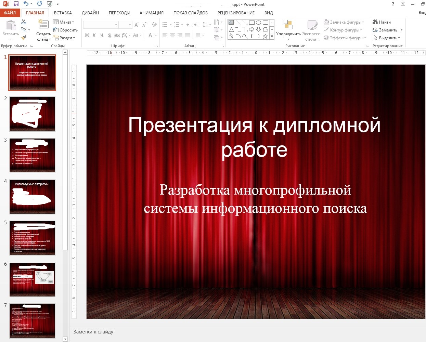This screenshot has width=426, height=342.
Task: Justify the paragraph text
Action: pos(188,35)
